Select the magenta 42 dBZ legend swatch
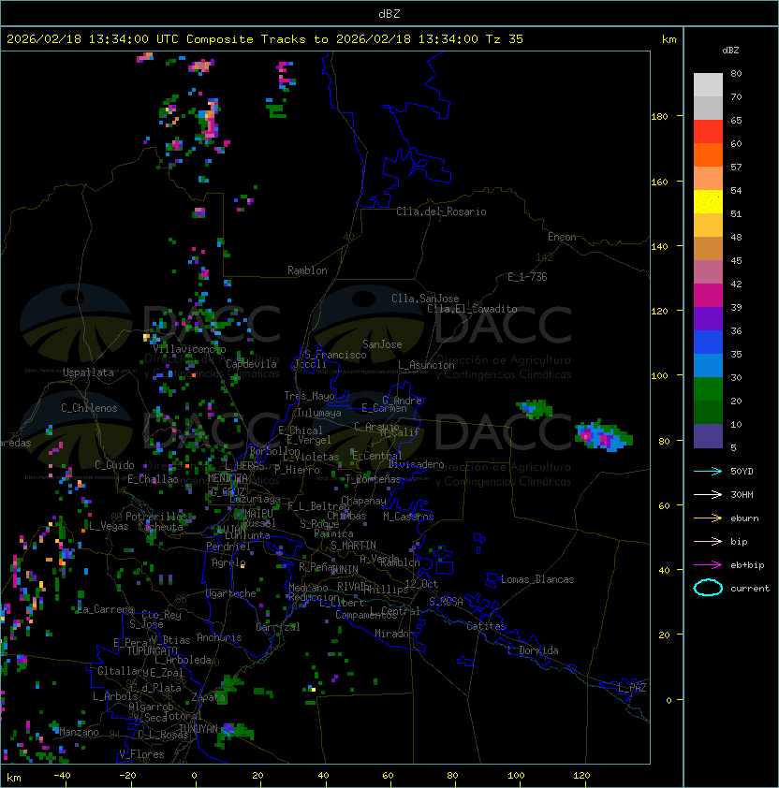The height and width of the screenshot is (788, 779). point(708,296)
